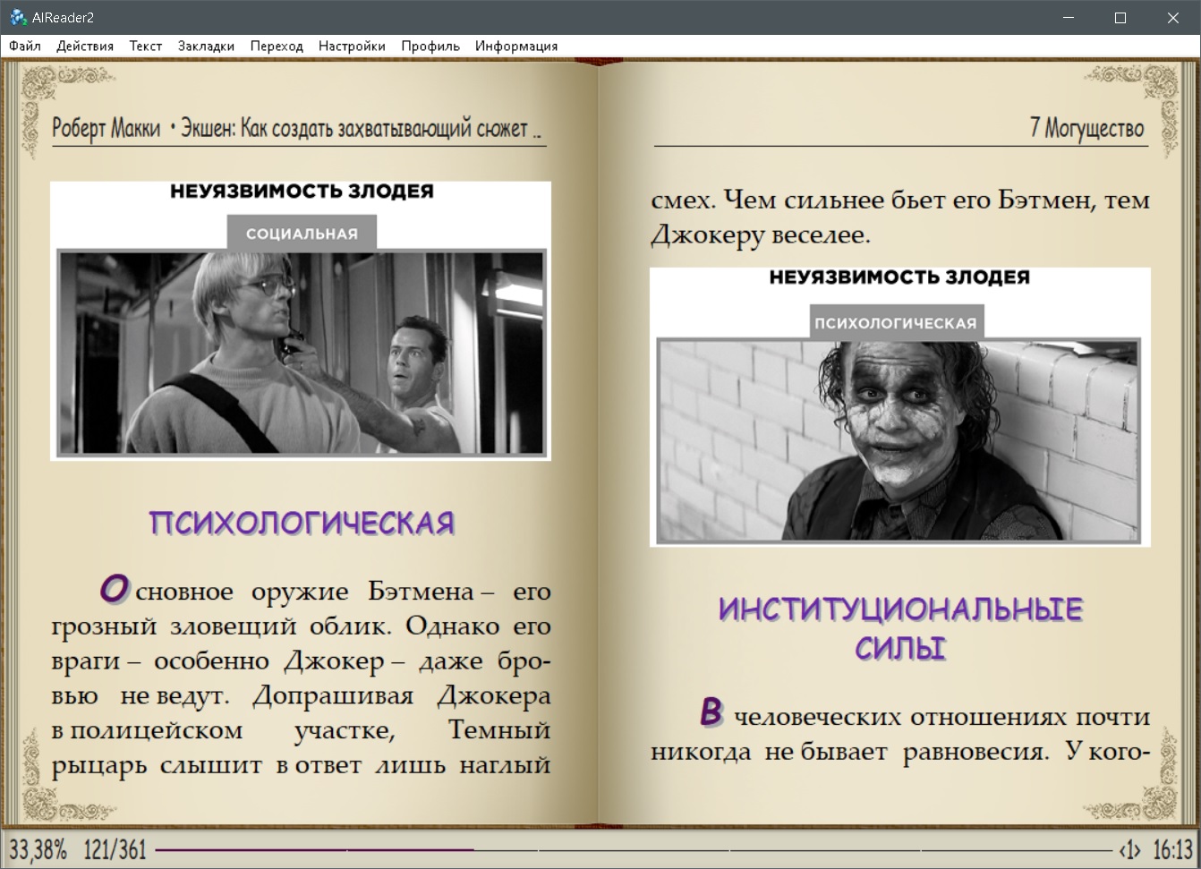Viewport: 1201px width, 869px height.
Task: Click the '7 Могущество' chapter header
Action: tap(1086, 128)
